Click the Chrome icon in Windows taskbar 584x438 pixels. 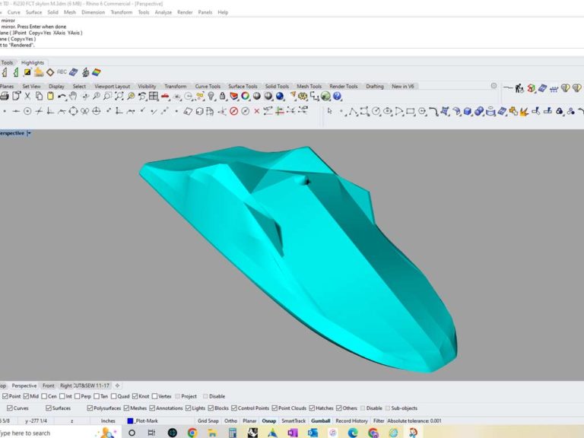click(192, 433)
